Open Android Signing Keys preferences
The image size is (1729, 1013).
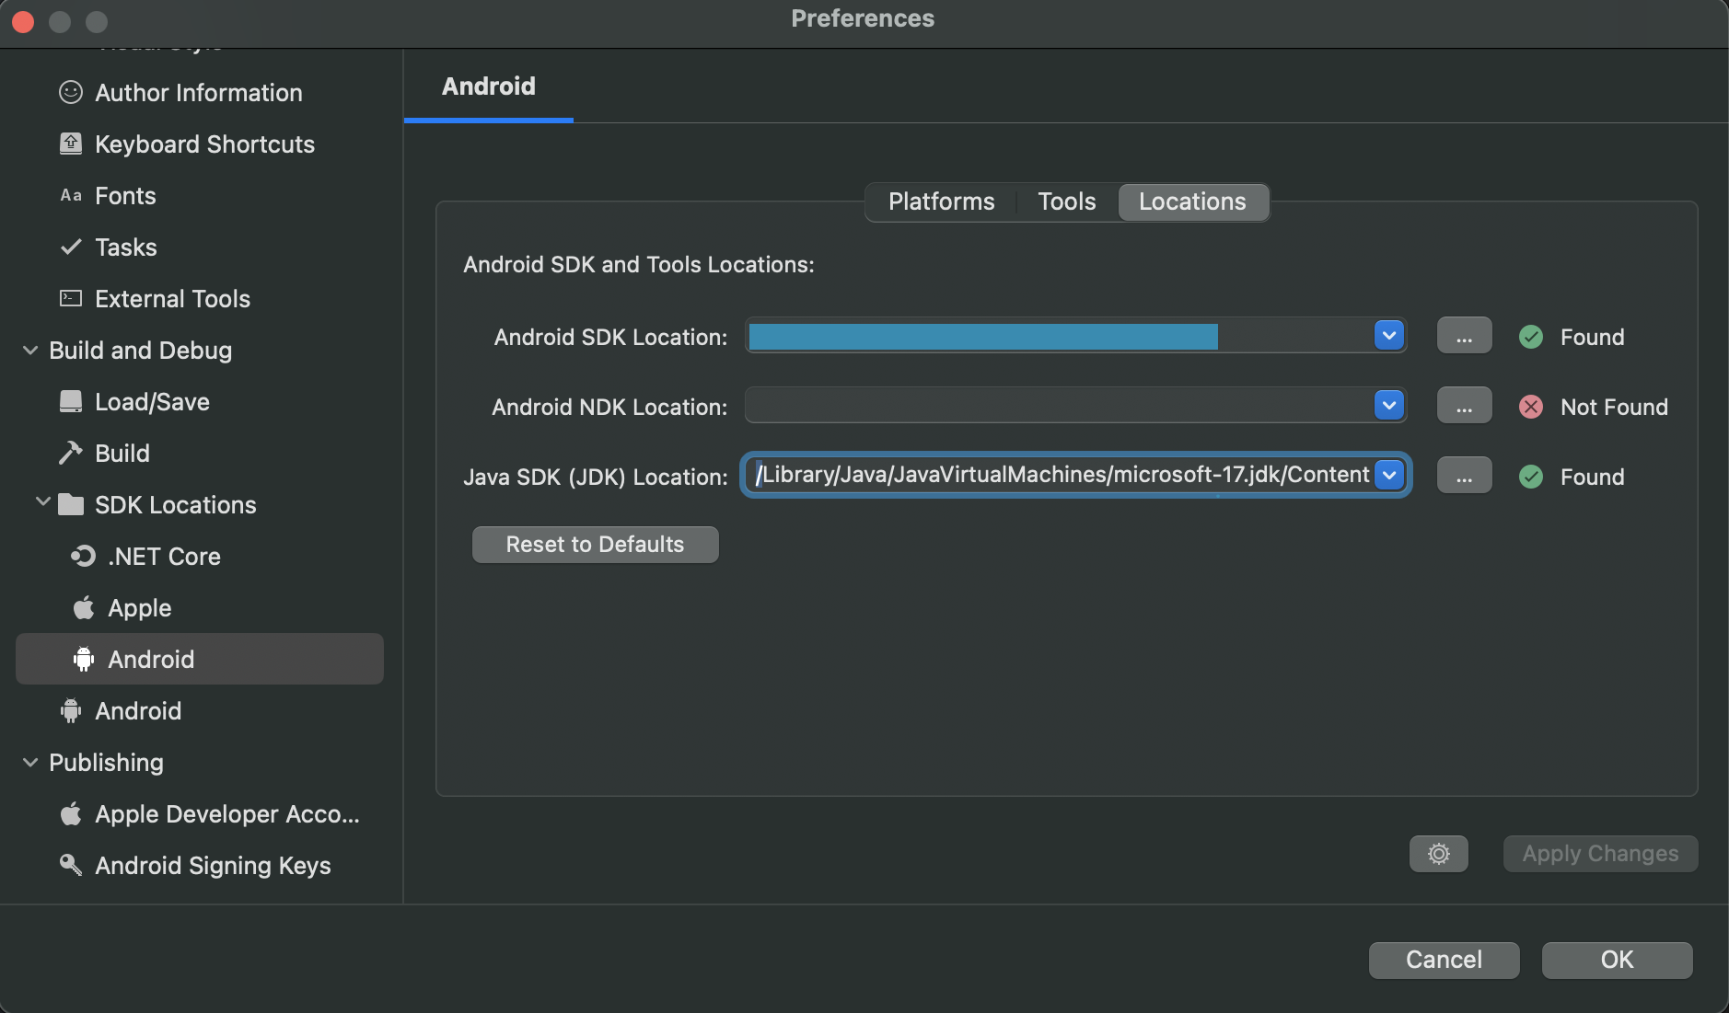pyautogui.click(x=212, y=866)
